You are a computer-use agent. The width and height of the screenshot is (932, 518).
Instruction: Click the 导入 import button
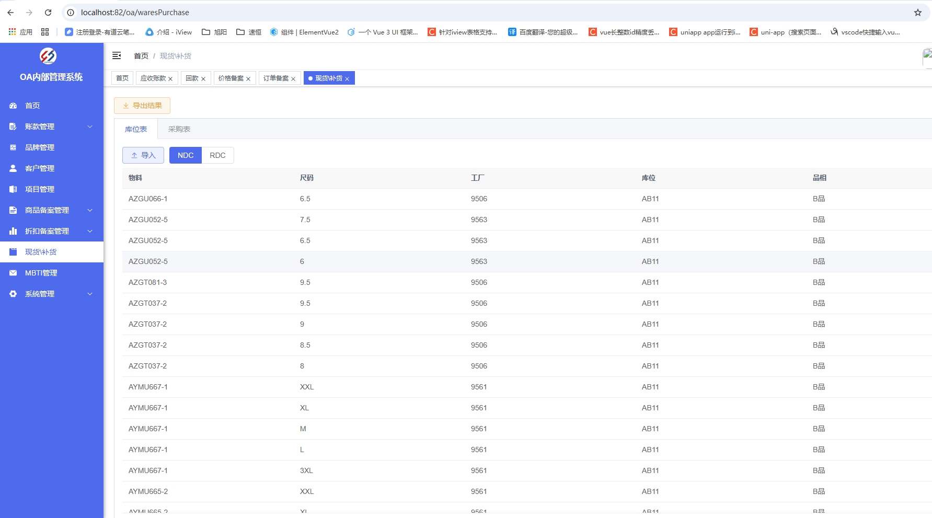click(143, 155)
